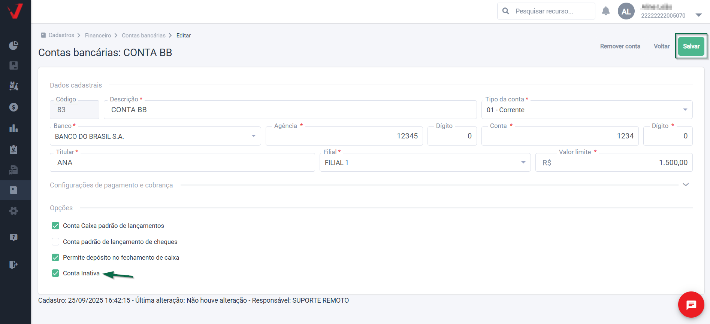
Task: Click the logout door sidebar icon
Action: pyautogui.click(x=13, y=265)
